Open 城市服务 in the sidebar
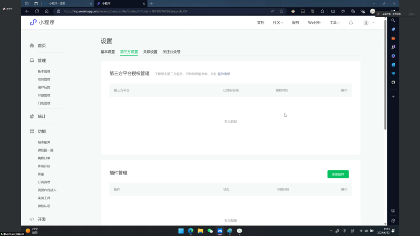The image size is (420, 236). pyautogui.click(x=44, y=142)
